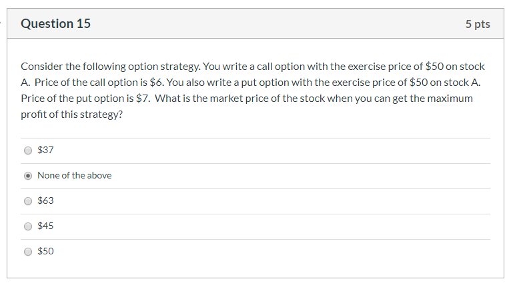Select the $37 radio button
505x283 pixels.
[x=28, y=150]
